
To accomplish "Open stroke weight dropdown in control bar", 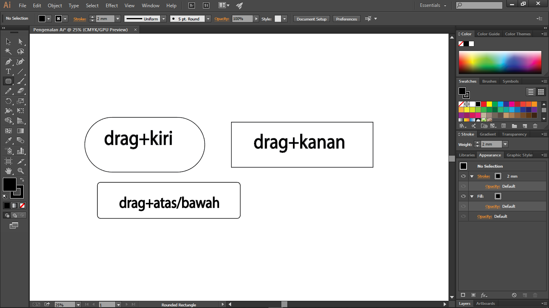I will [x=118, y=19].
